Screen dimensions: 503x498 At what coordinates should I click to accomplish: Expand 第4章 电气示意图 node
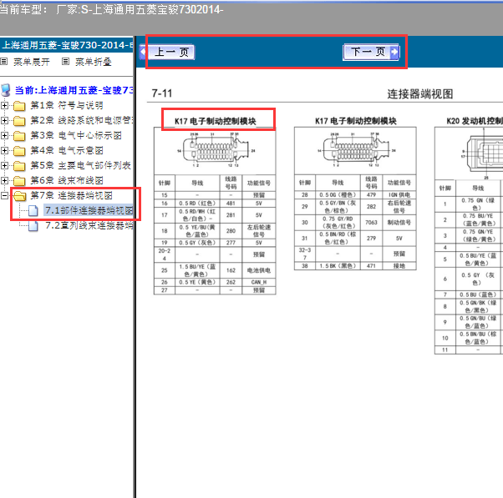pyautogui.click(x=4, y=150)
